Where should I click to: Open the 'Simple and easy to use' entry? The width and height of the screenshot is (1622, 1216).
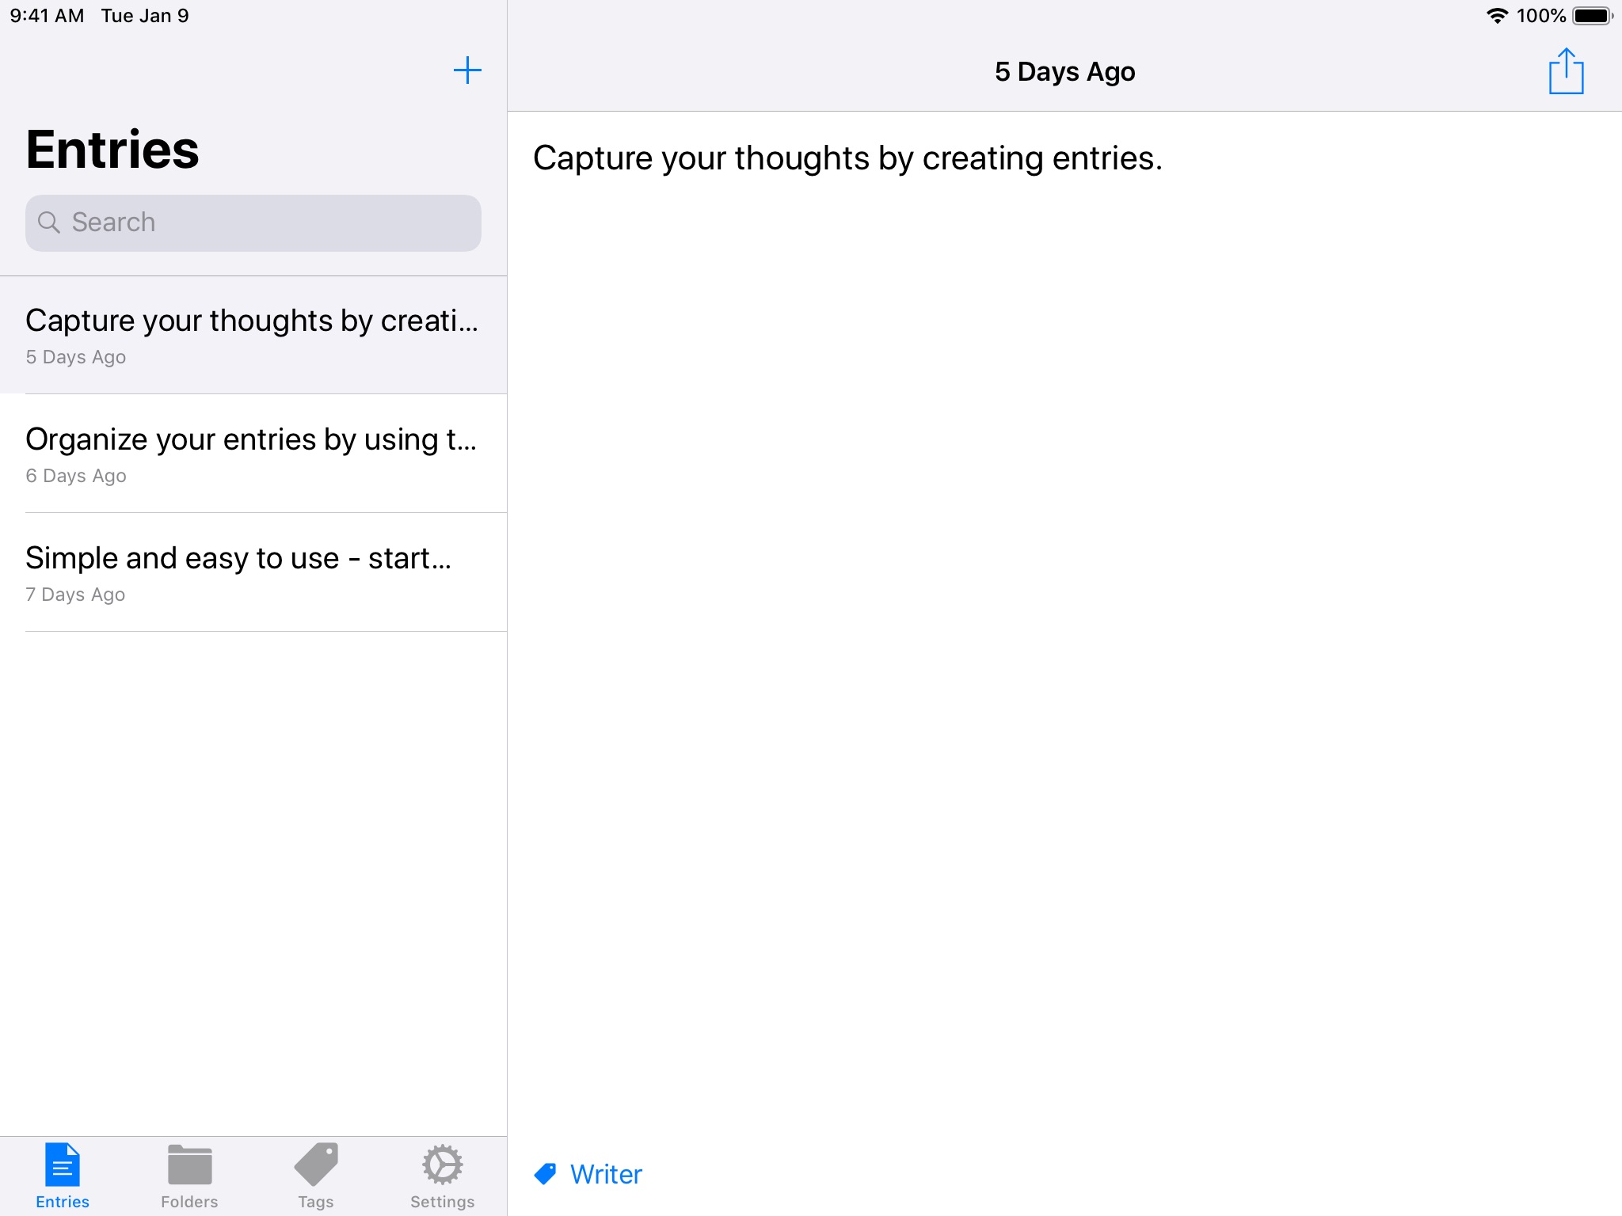click(x=253, y=572)
